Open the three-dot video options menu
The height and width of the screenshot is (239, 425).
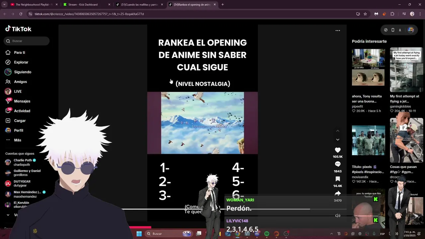point(338,31)
